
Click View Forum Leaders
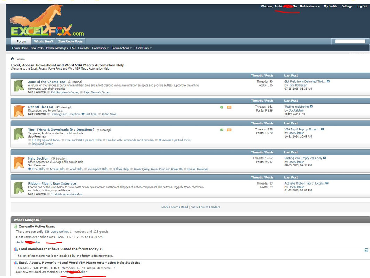pos(206,207)
